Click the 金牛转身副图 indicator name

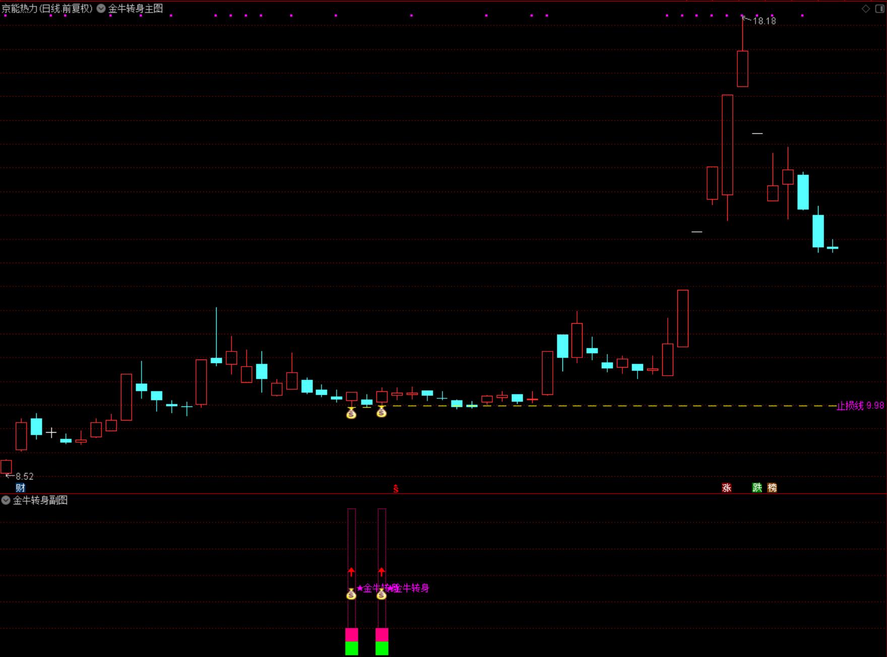click(x=40, y=500)
